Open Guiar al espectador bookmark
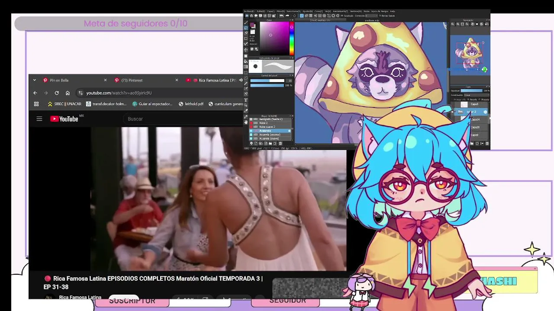The height and width of the screenshot is (311, 554). [x=152, y=104]
